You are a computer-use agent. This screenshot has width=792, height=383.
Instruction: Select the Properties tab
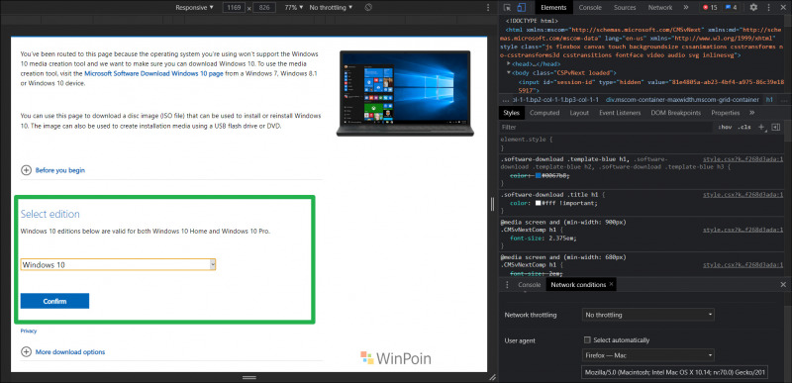click(x=726, y=113)
